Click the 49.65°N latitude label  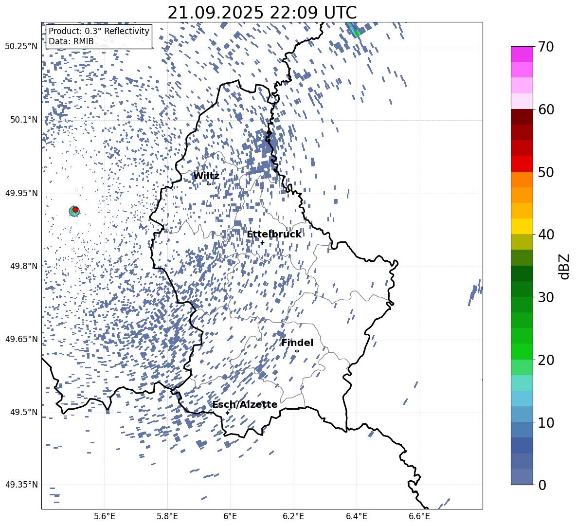click(x=21, y=339)
